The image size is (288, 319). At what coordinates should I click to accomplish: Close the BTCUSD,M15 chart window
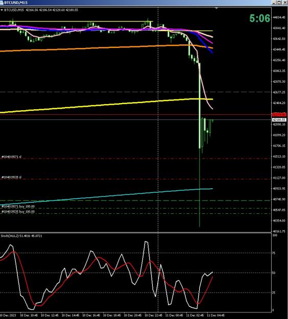[x=284, y=3]
